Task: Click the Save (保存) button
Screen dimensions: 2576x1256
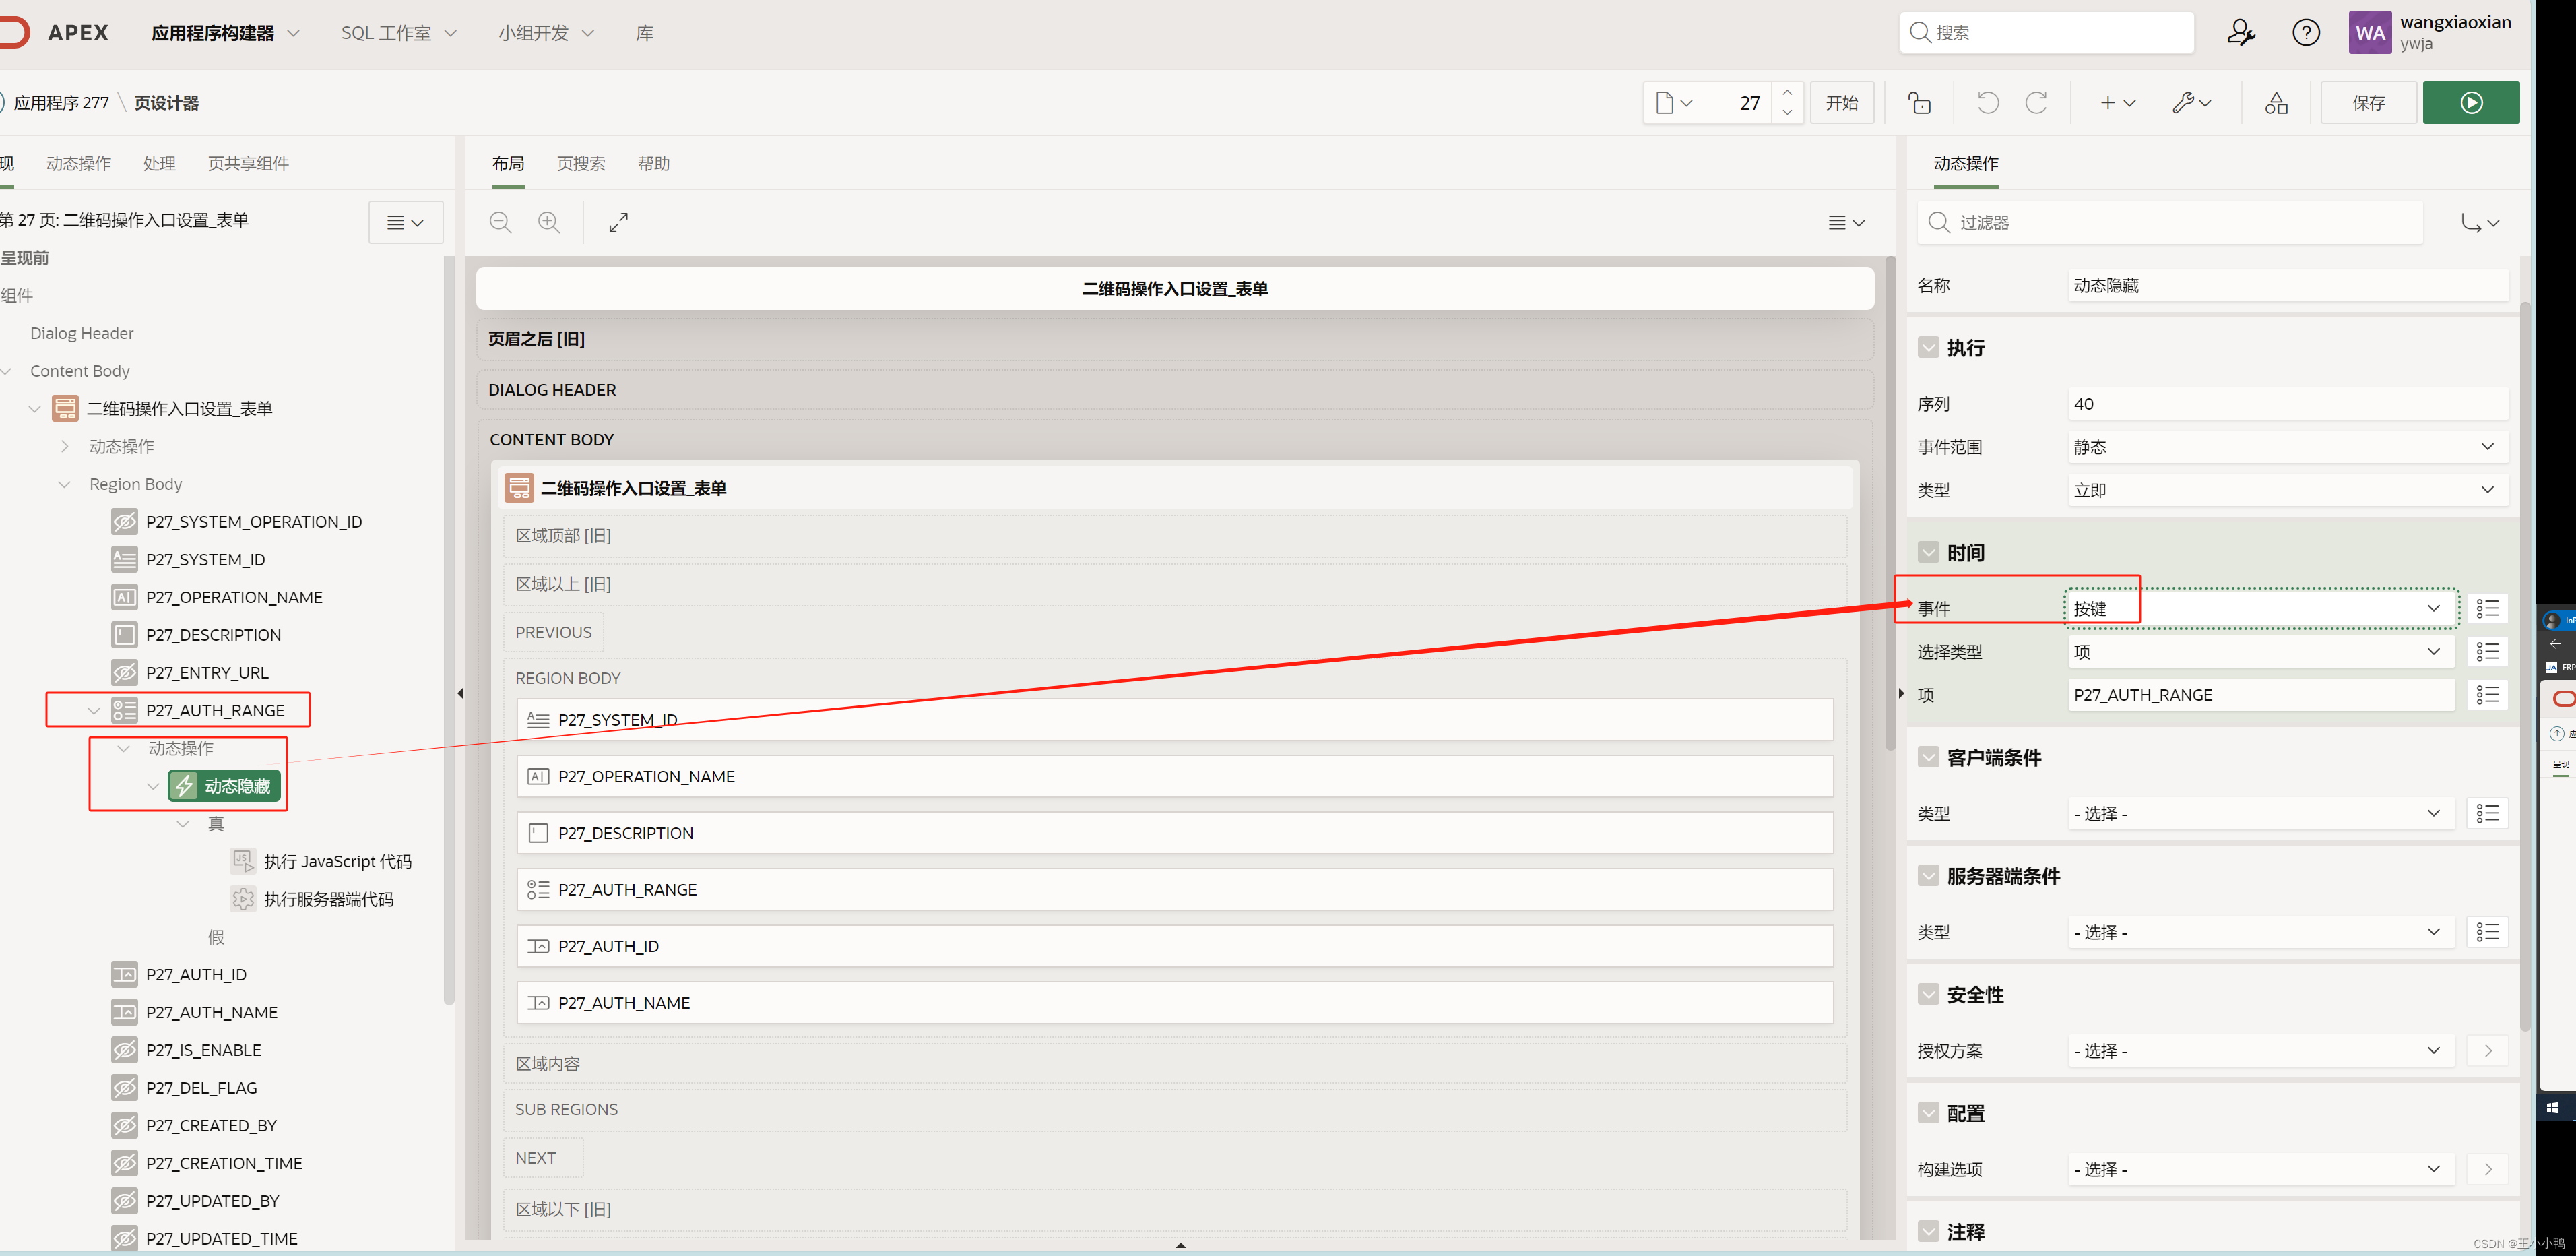Action: (2368, 103)
